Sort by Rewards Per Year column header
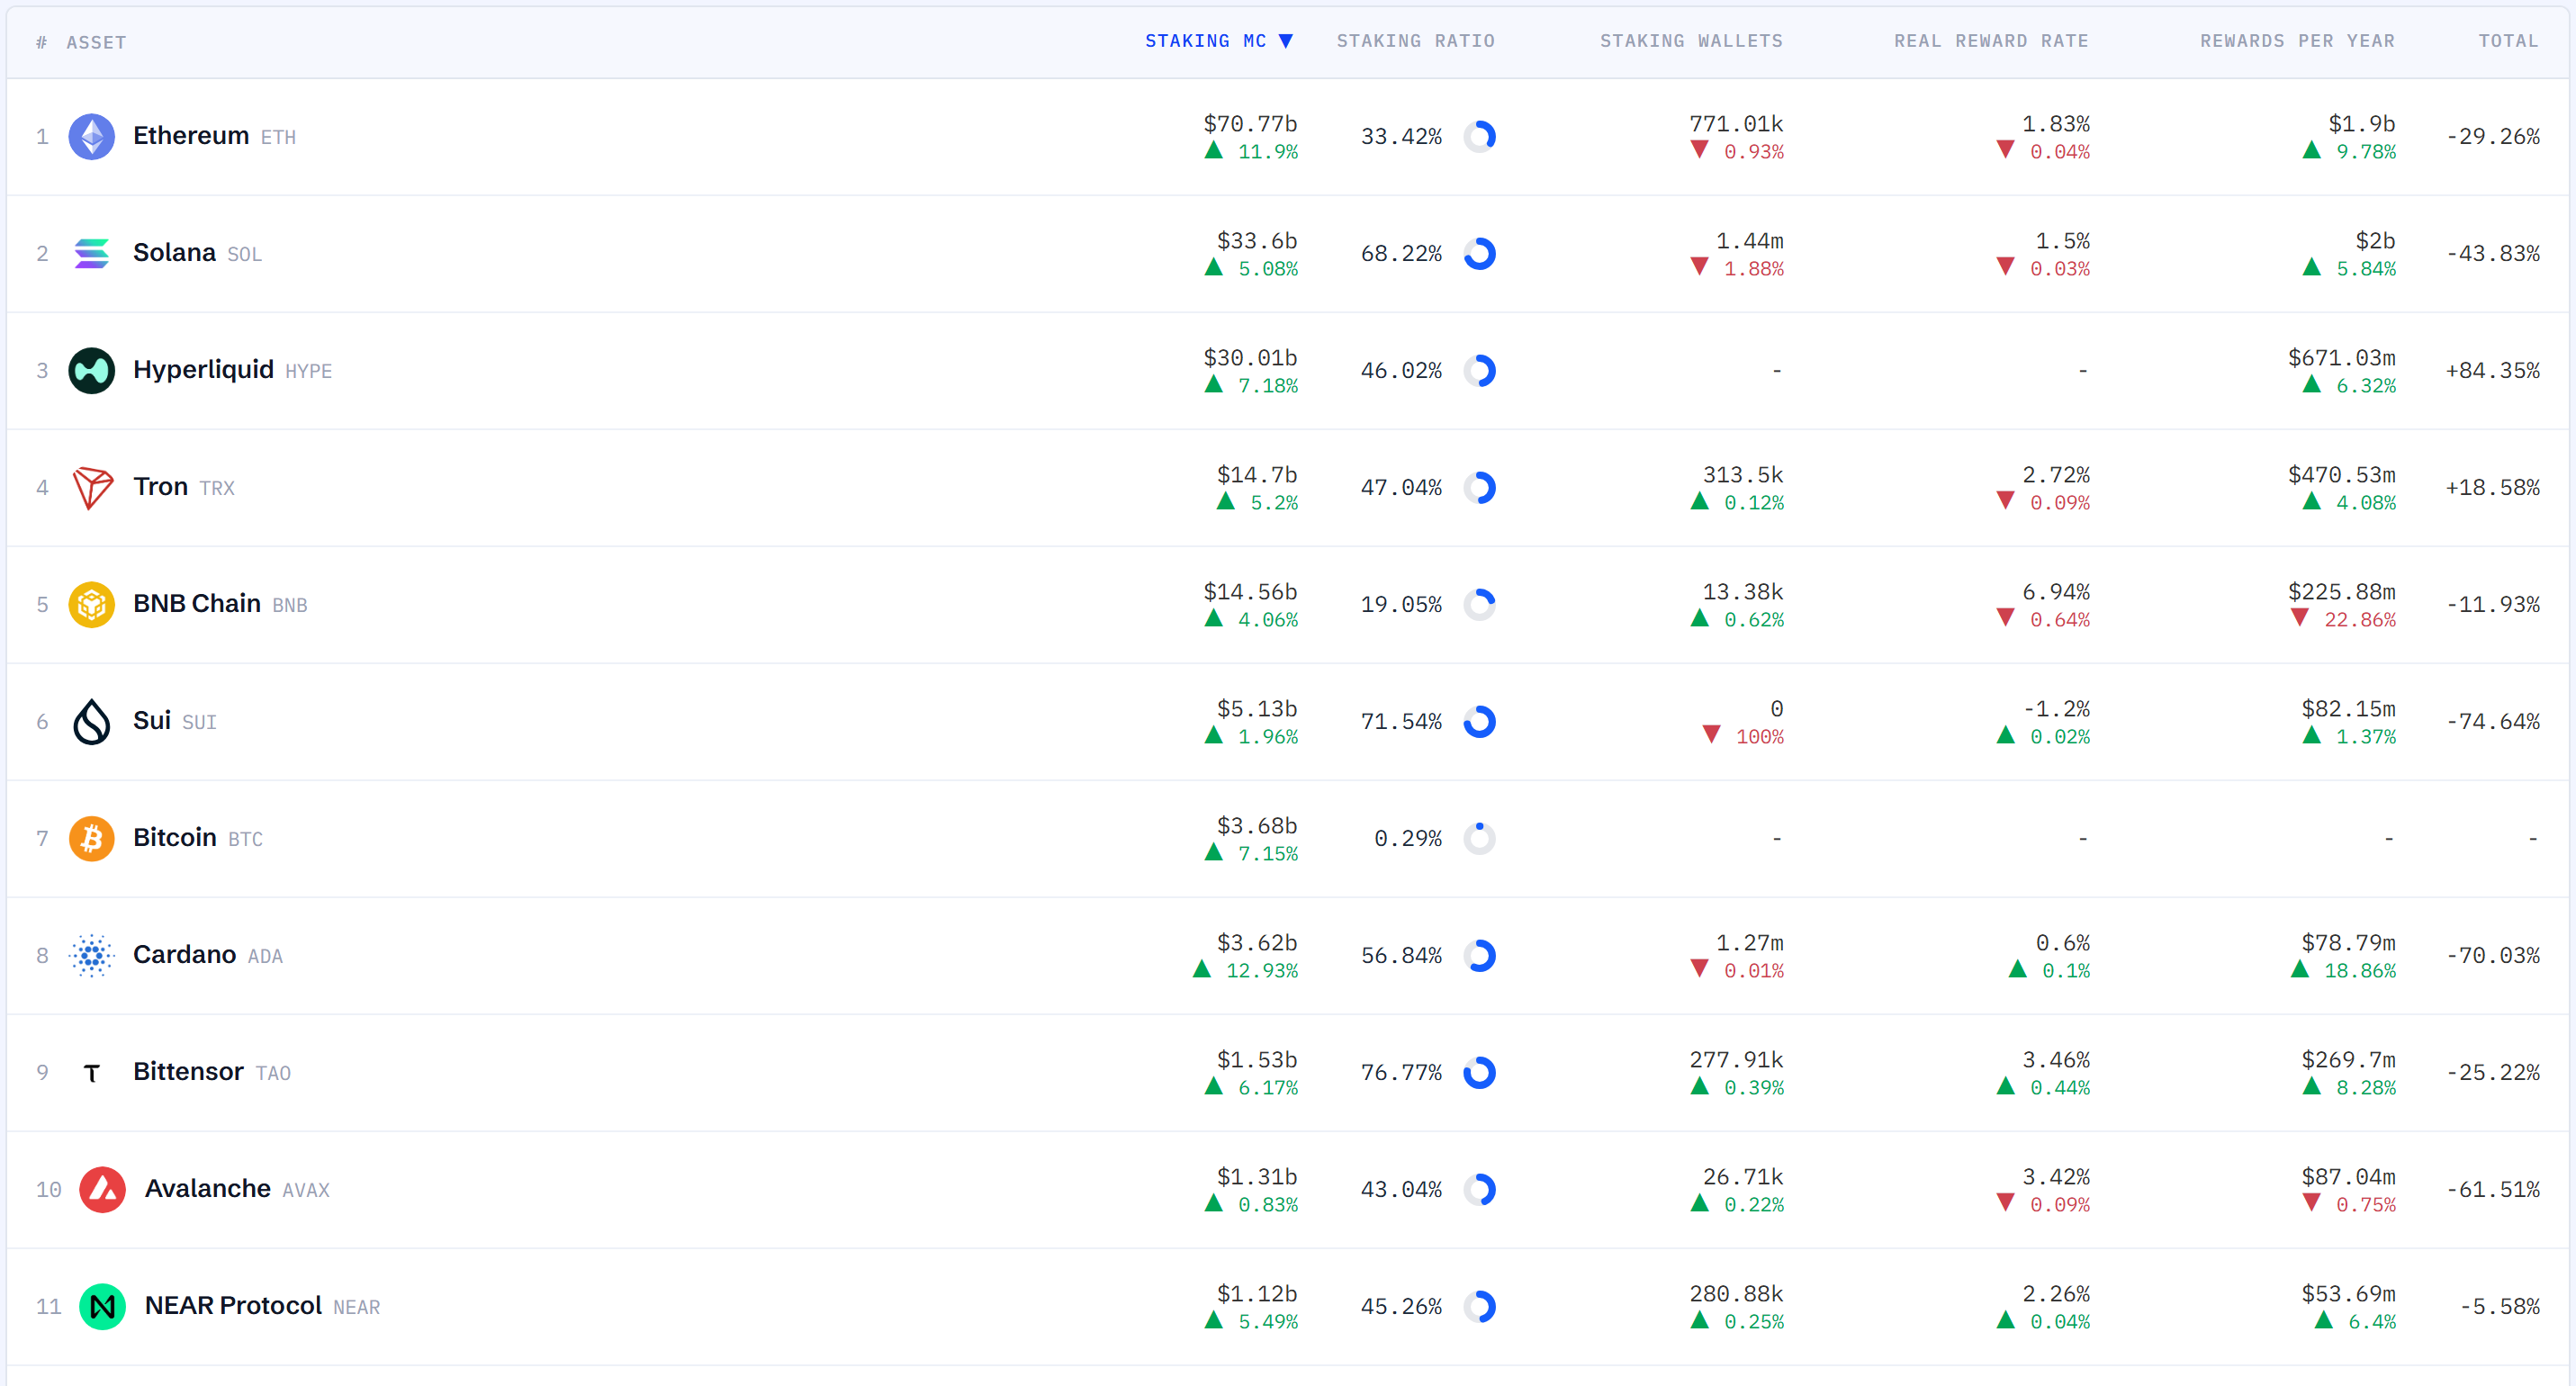Screen dimensions: 2576x1386 [2297, 41]
